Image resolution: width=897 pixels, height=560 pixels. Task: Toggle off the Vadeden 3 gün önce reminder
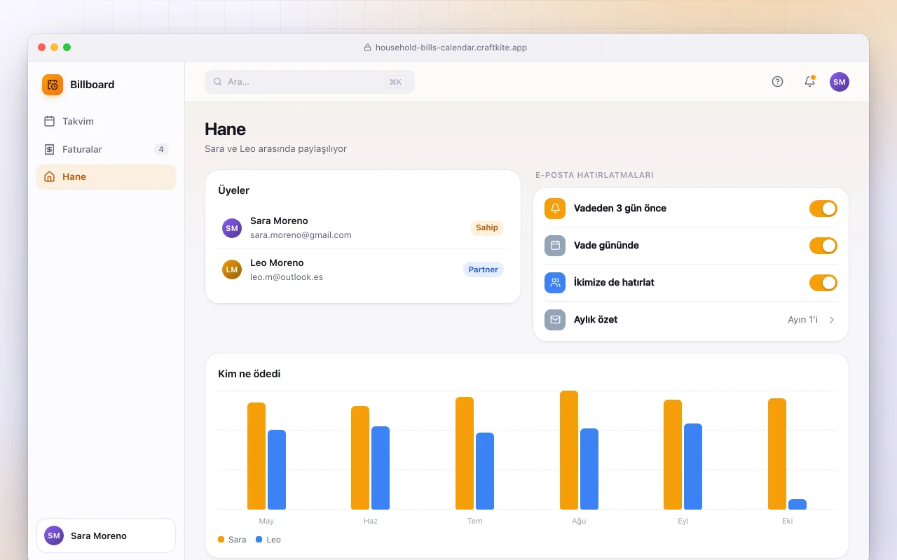823,209
